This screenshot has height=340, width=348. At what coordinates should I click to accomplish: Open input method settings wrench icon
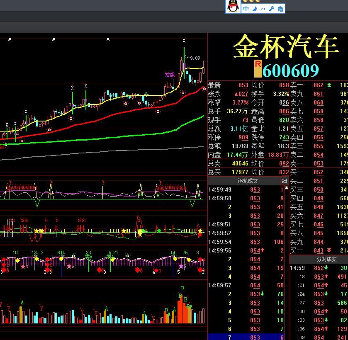(x=272, y=9)
